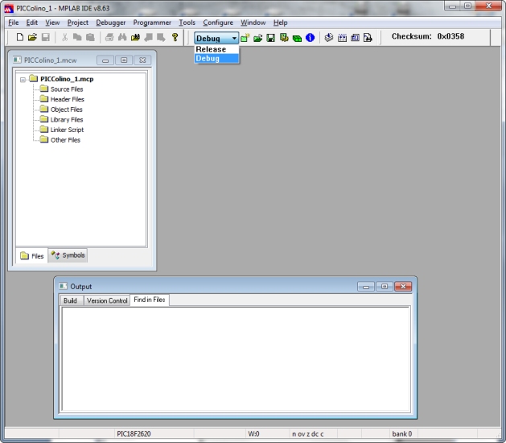This screenshot has height=443, width=506.
Task: Switch to the Files tab
Action: [32, 256]
